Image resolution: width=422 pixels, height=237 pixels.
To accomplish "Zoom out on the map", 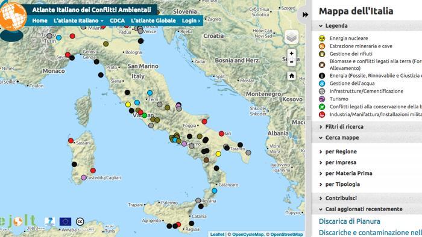I will pyautogui.click(x=291, y=62).
